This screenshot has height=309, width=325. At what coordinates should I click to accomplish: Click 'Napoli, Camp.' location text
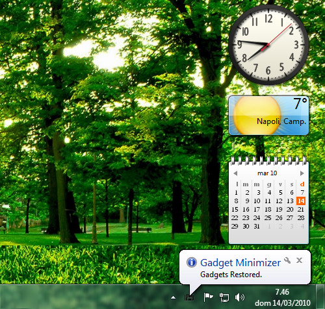coord(281,121)
